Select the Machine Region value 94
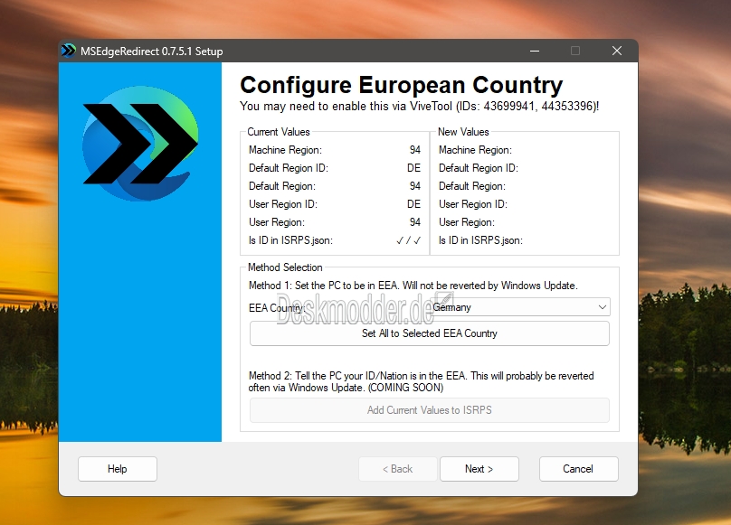 pos(415,150)
